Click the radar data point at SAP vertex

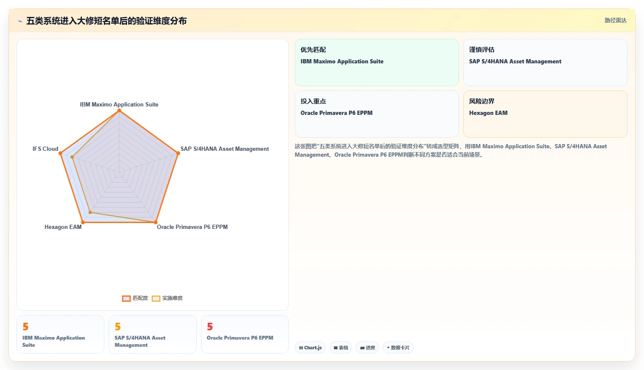[178, 153]
